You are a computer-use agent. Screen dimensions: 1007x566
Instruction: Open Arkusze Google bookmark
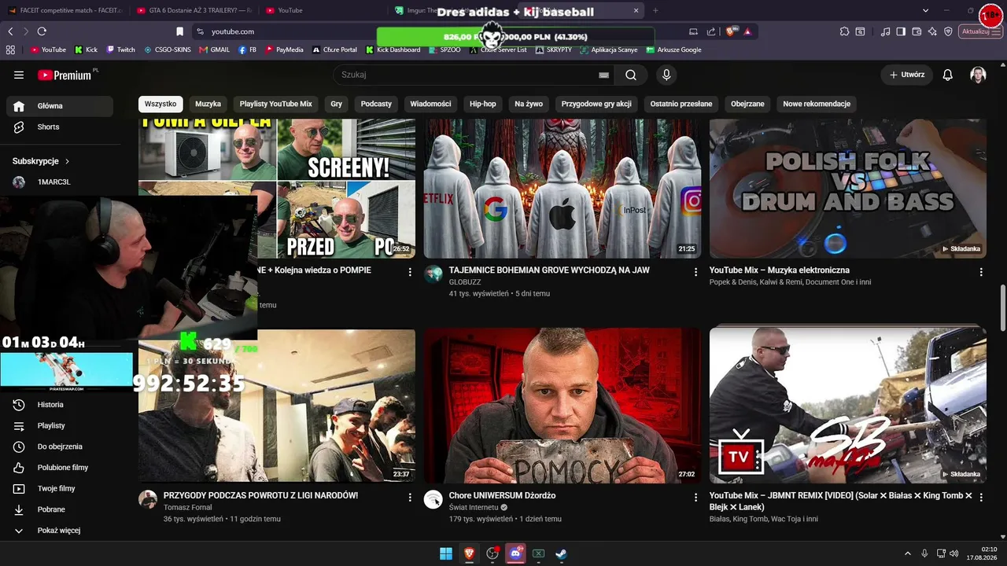click(674, 50)
